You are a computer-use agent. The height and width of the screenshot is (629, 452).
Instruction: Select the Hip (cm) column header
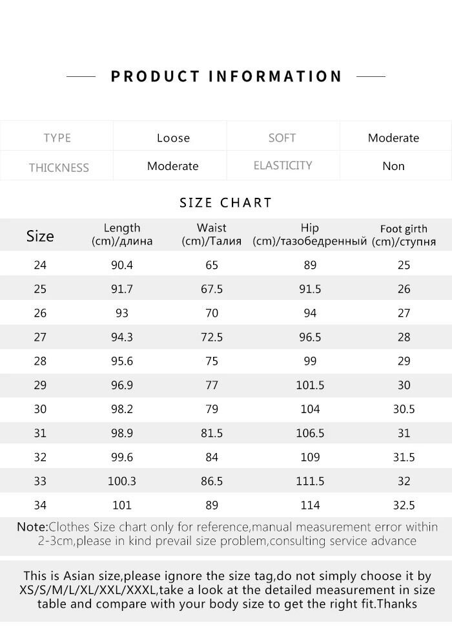(x=310, y=235)
